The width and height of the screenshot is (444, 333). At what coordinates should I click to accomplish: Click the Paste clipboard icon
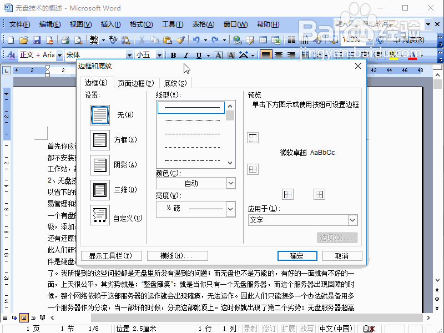tap(168, 40)
